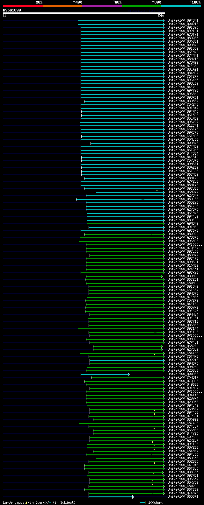204x505 pixels.
Task: Open hit UniRef100_Q9FGM1
Action: pos(183,21)
